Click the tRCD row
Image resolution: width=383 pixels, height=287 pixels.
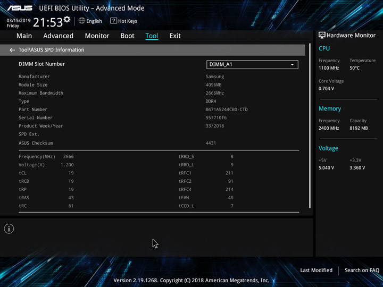point(46,181)
